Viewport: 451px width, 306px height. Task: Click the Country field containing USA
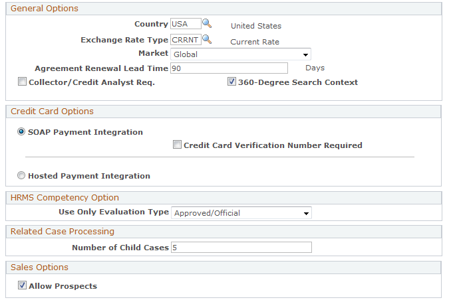click(186, 23)
